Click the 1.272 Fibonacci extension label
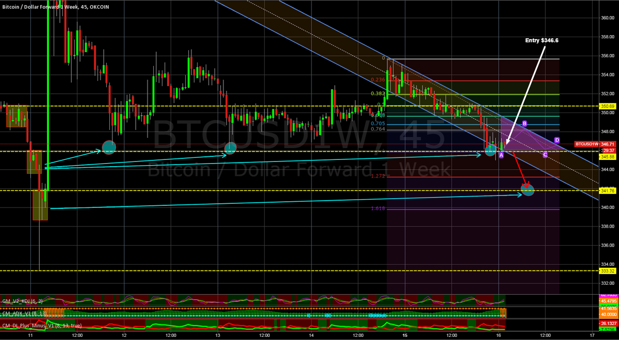Image resolution: width=619 pixels, height=340 pixels. click(379, 176)
